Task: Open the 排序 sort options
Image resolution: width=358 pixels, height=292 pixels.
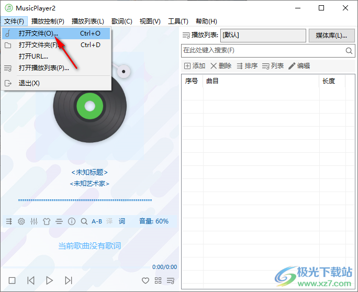Action: [247, 66]
